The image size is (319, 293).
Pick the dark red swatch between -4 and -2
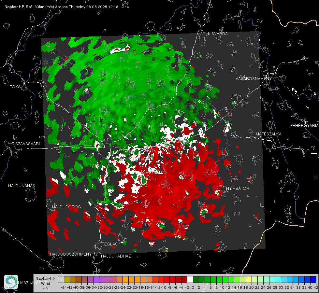[184, 280]
